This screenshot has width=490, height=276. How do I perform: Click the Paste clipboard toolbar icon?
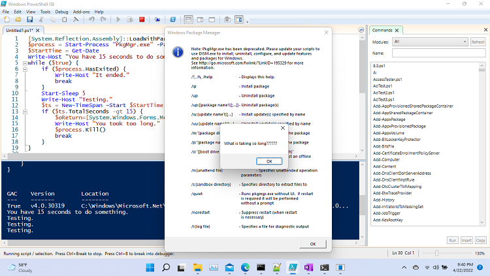65,20
